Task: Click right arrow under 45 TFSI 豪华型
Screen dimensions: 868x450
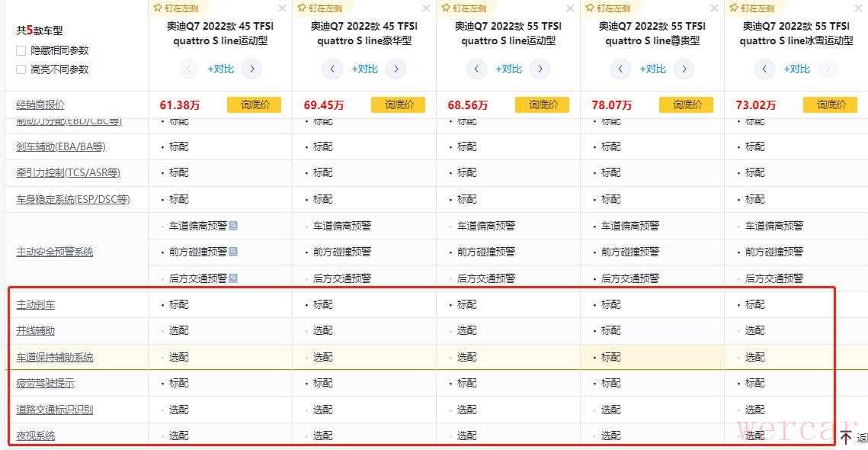Action: (396, 69)
